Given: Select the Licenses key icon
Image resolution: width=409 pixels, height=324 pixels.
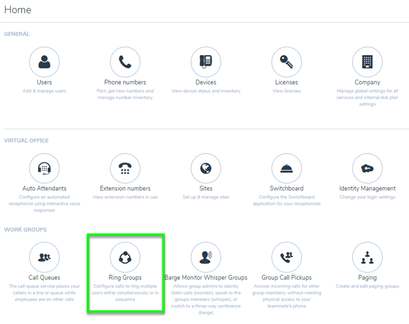Looking at the screenshot, I should click(286, 62).
